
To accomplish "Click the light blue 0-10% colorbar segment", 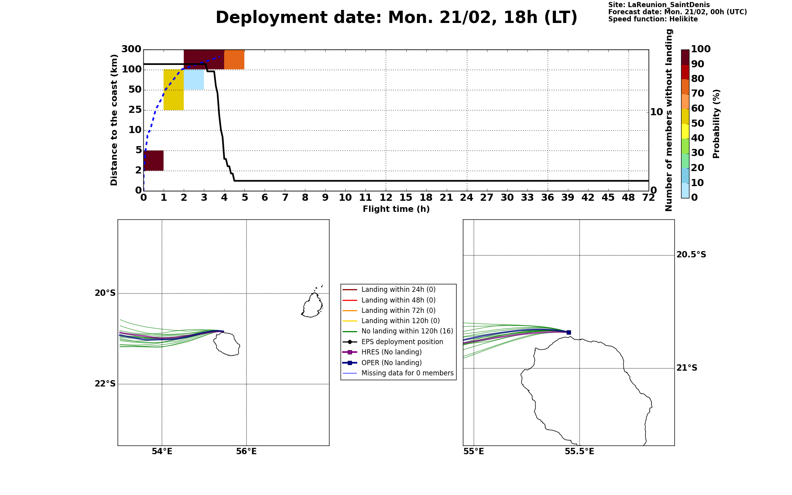I will click(685, 190).
